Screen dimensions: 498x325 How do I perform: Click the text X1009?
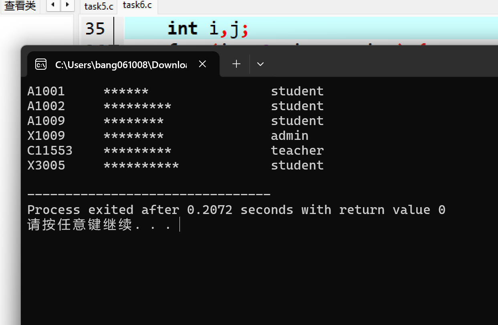pos(46,136)
